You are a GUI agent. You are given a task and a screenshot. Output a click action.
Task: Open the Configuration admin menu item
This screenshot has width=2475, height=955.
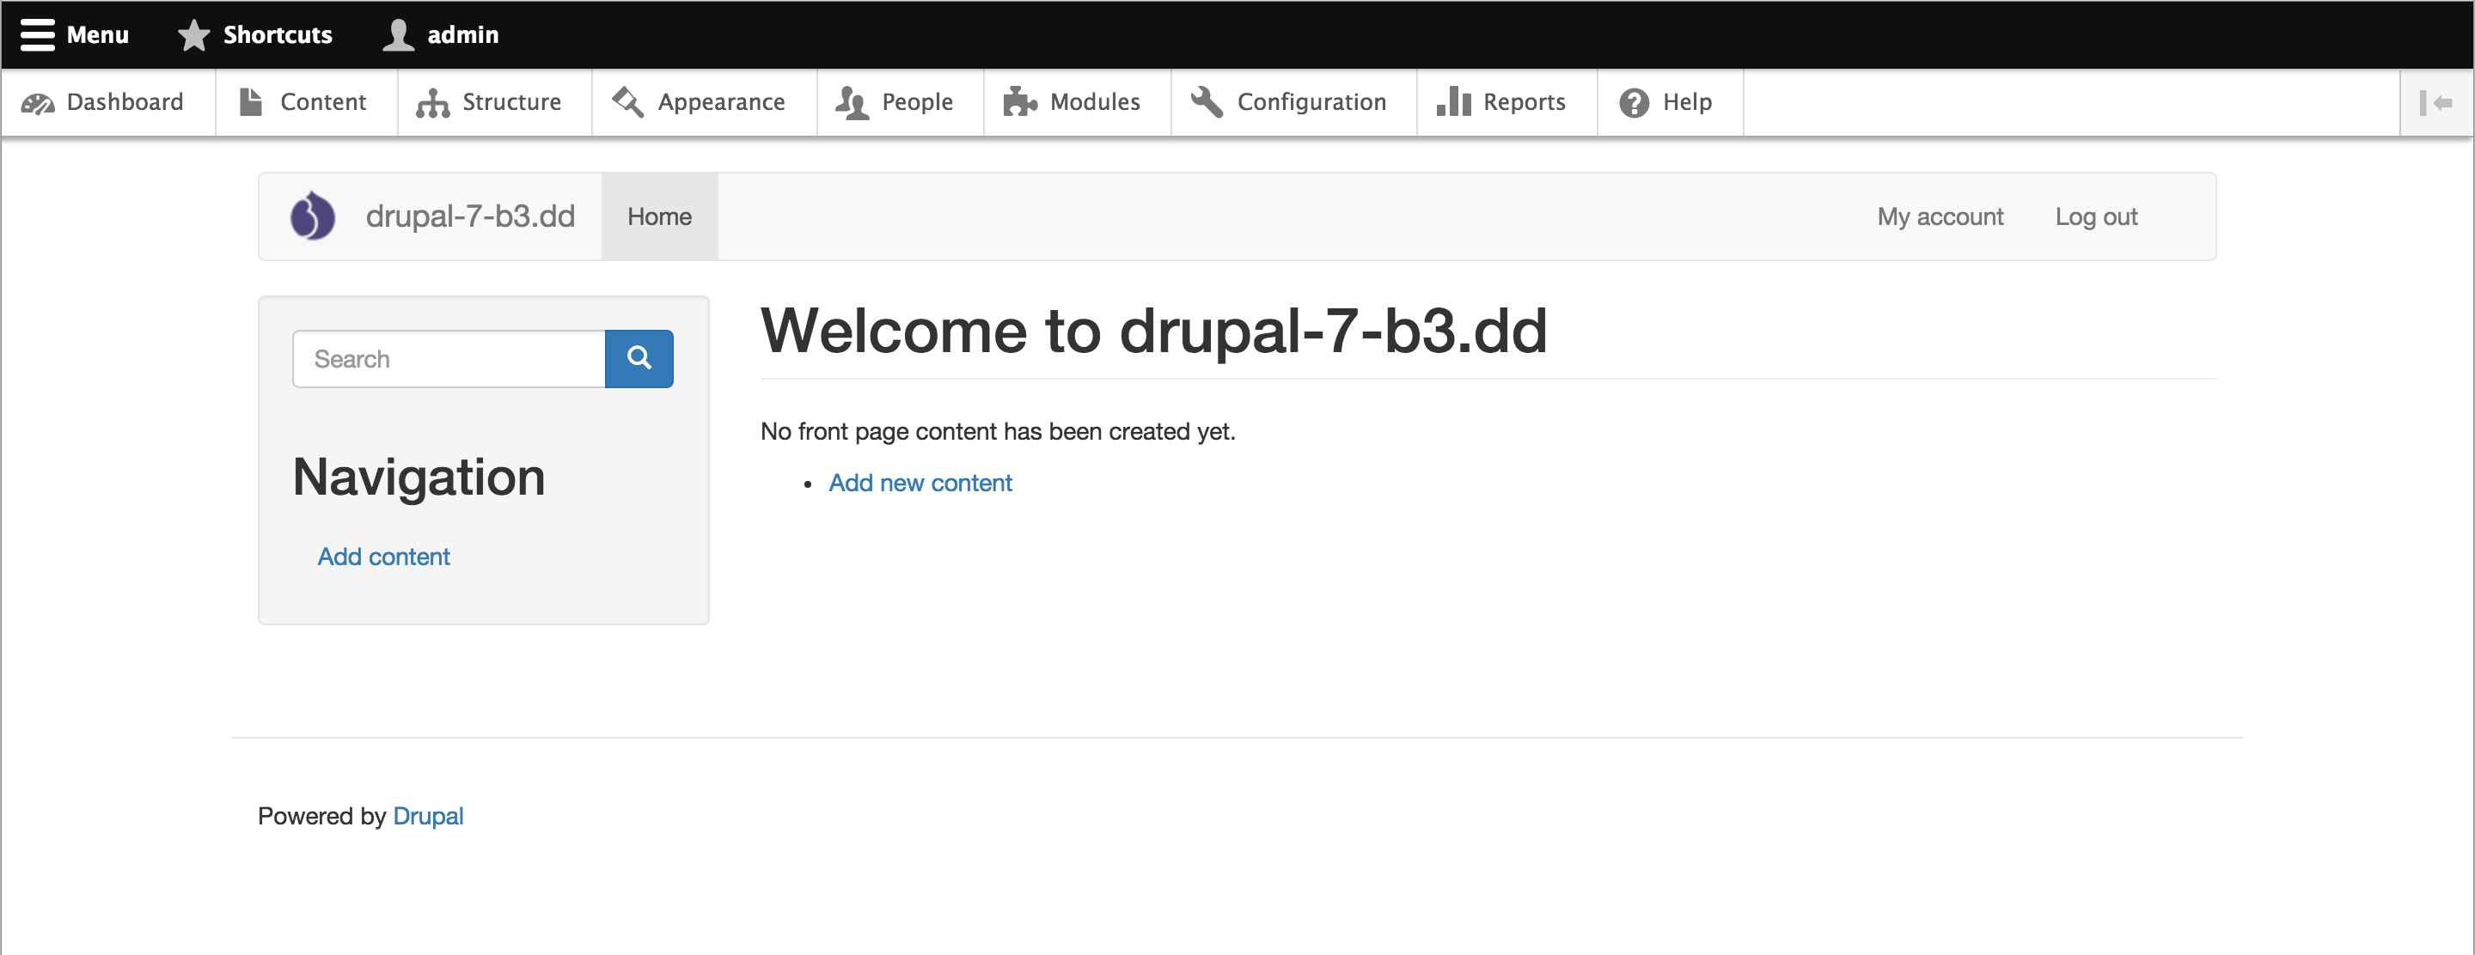click(x=1294, y=103)
